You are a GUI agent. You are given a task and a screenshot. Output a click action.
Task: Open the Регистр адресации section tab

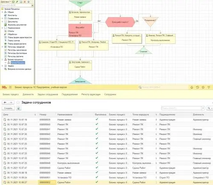[91, 94]
